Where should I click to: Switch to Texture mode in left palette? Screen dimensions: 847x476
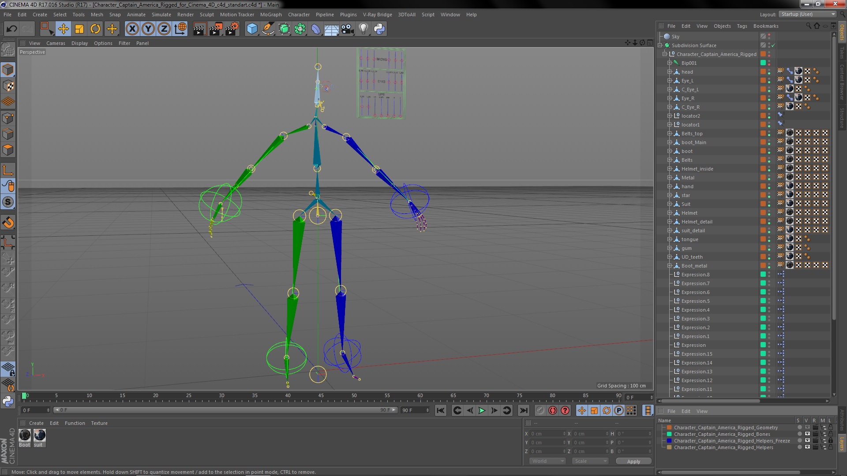(8, 86)
